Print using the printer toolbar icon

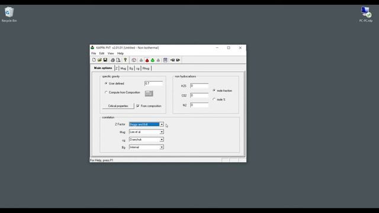click(113, 60)
